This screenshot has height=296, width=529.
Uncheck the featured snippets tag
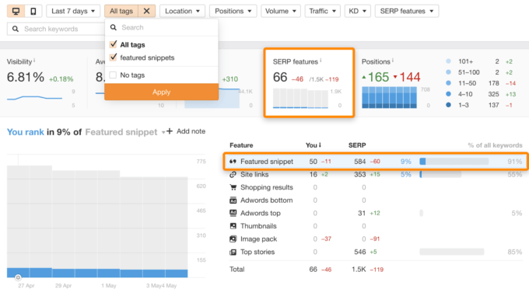113,57
